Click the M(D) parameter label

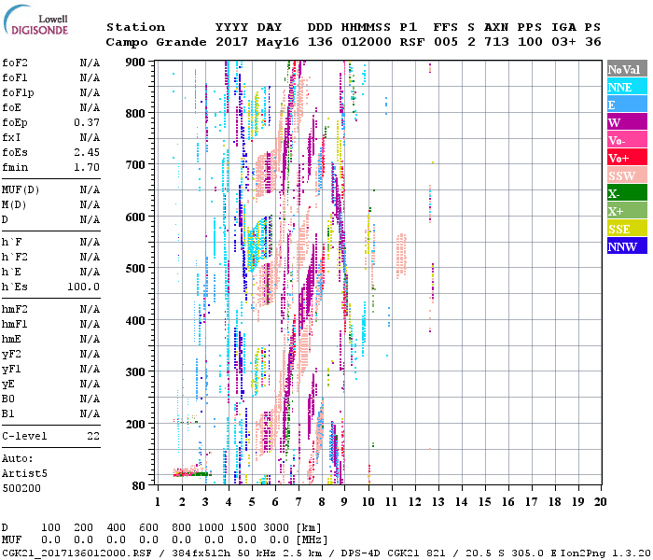tap(14, 205)
